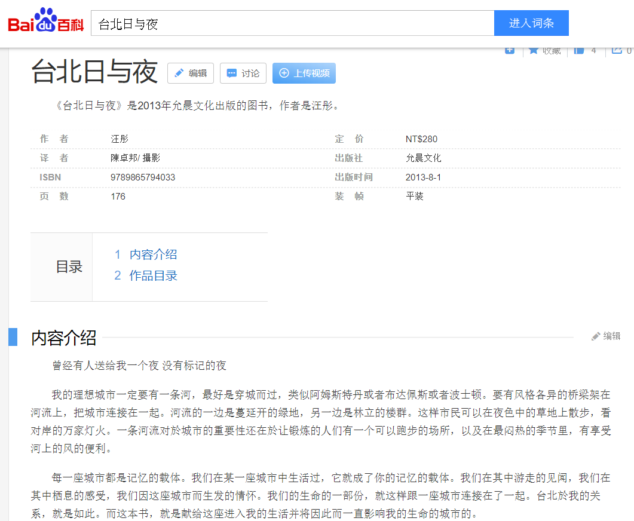This screenshot has width=634, height=521.
Task: Jump to 作品目录 in the table of contents
Action: click(153, 275)
